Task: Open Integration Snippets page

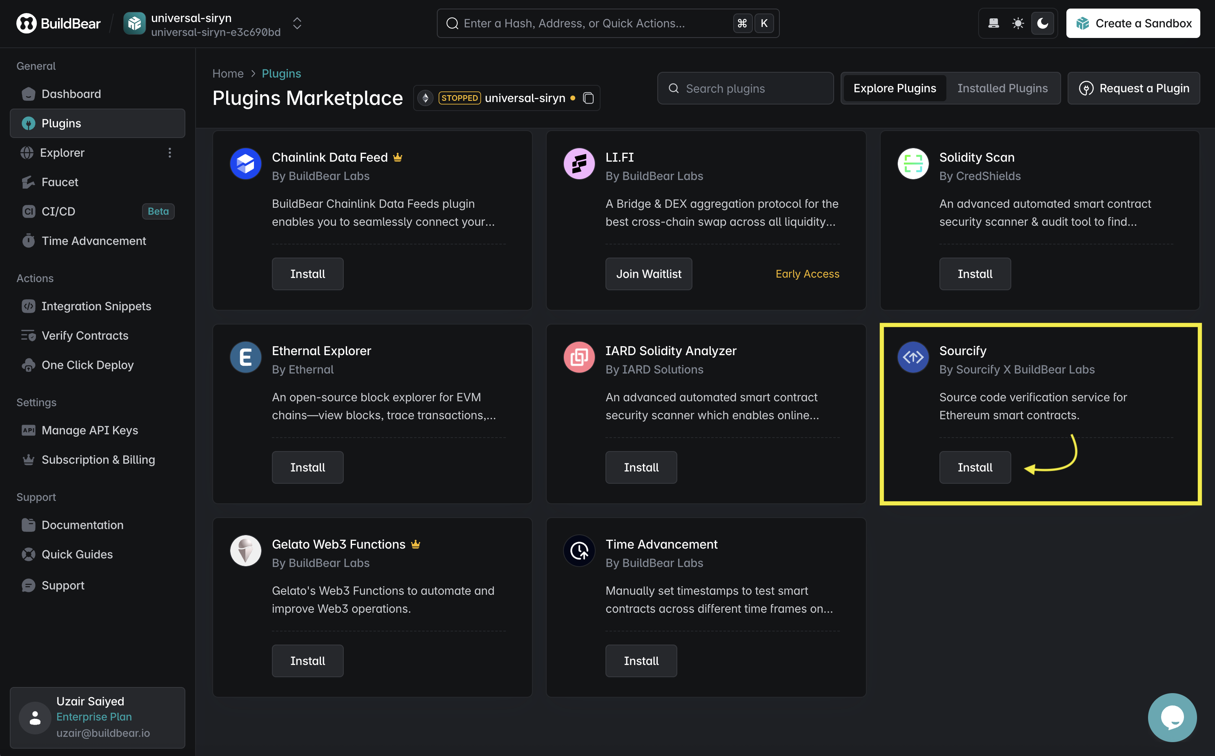Action: point(98,306)
